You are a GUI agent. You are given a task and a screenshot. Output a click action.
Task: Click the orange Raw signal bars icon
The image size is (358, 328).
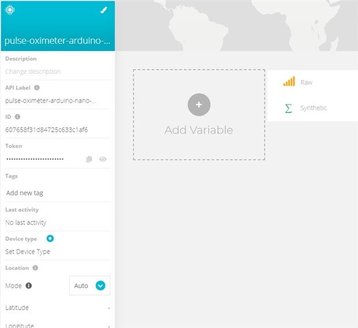[289, 81]
